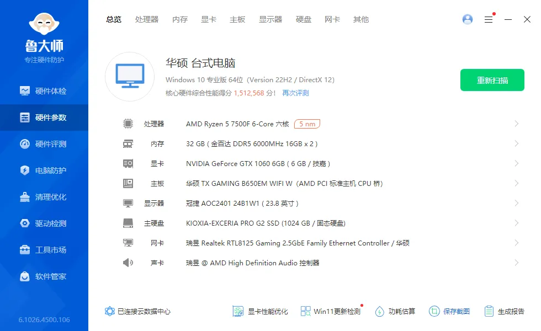Expand the 网卡 row chevron

[x=517, y=243]
